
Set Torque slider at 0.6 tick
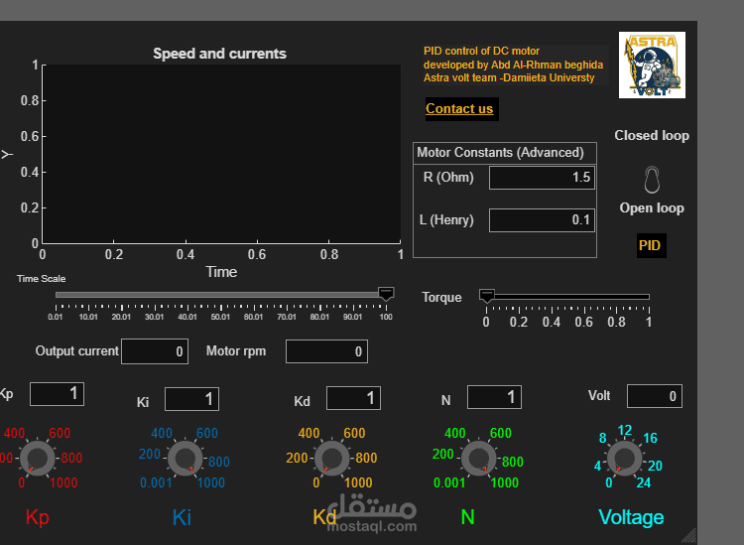[584, 297]
